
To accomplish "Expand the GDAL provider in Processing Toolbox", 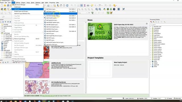I will point(151,61).
